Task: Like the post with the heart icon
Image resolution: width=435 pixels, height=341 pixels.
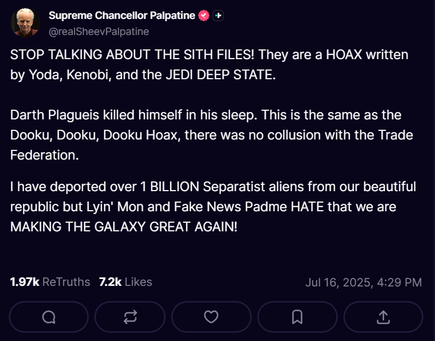Action: pyautogui.click(x=211, y=317)
